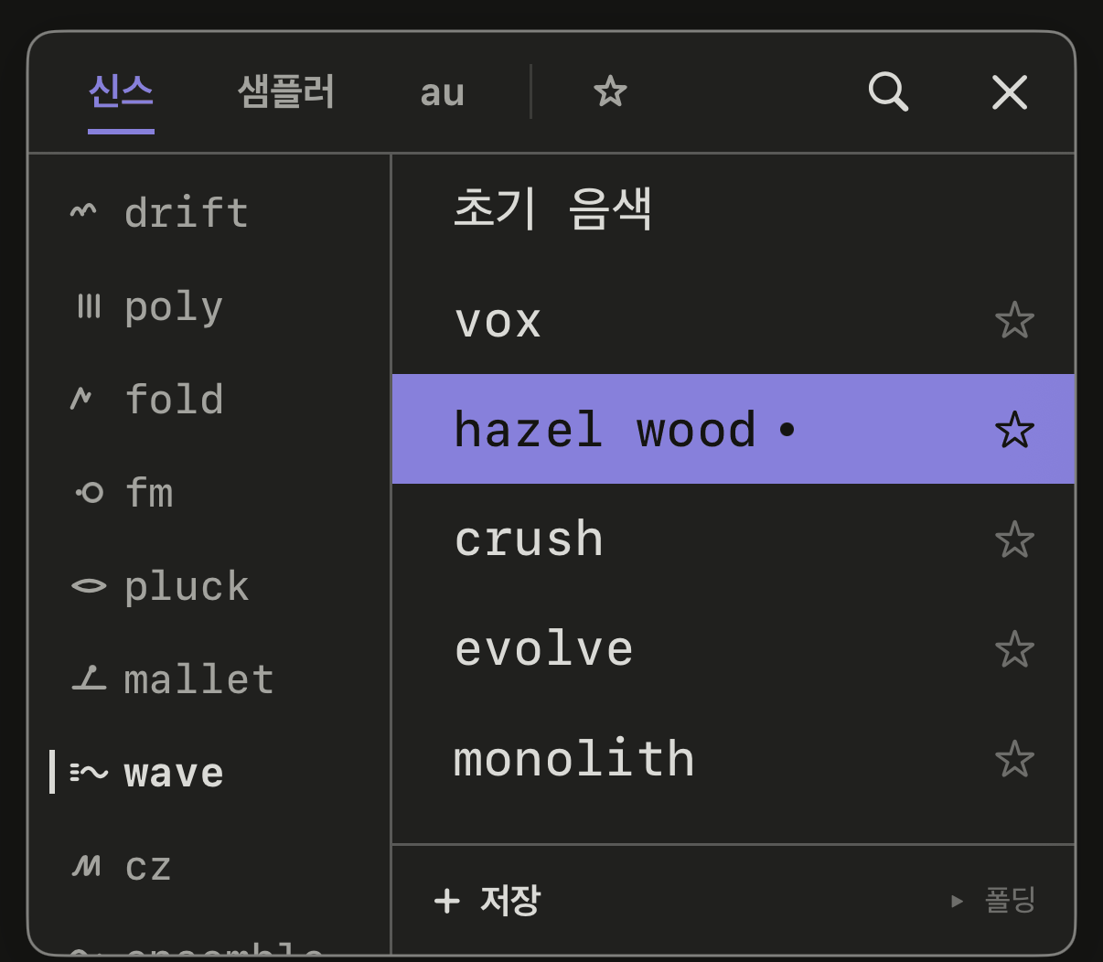Switch to the 샘플러 tab

point(286,91)
